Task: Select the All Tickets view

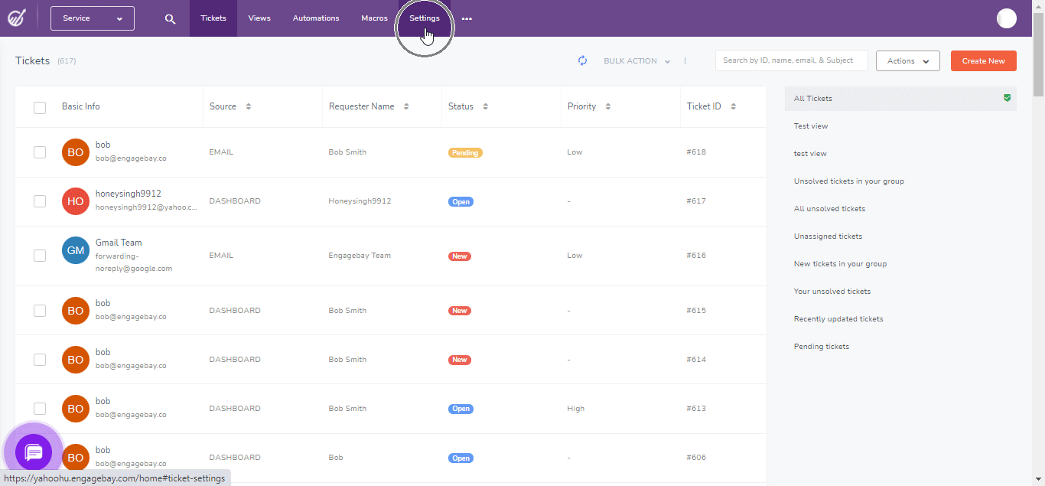Action: pyautogui.click(x=900, y=99)
